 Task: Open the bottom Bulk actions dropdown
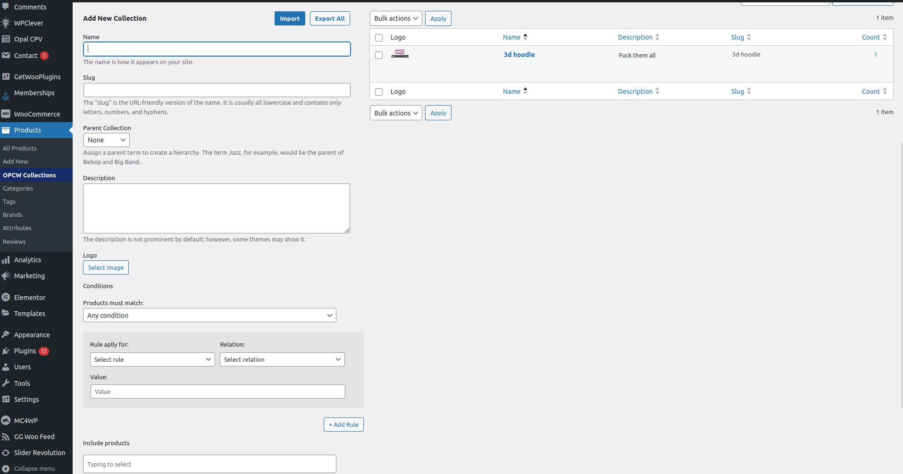[x=396, y=113]
